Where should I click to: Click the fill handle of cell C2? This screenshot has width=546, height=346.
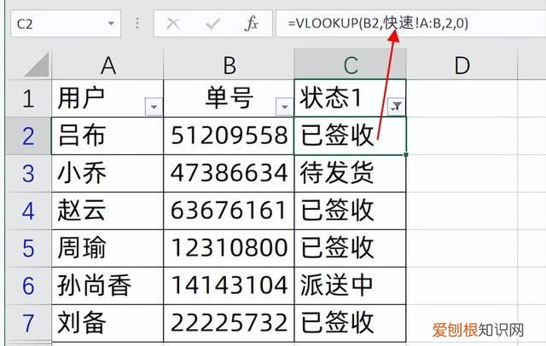pyautogui.click(x=406, y=154)
